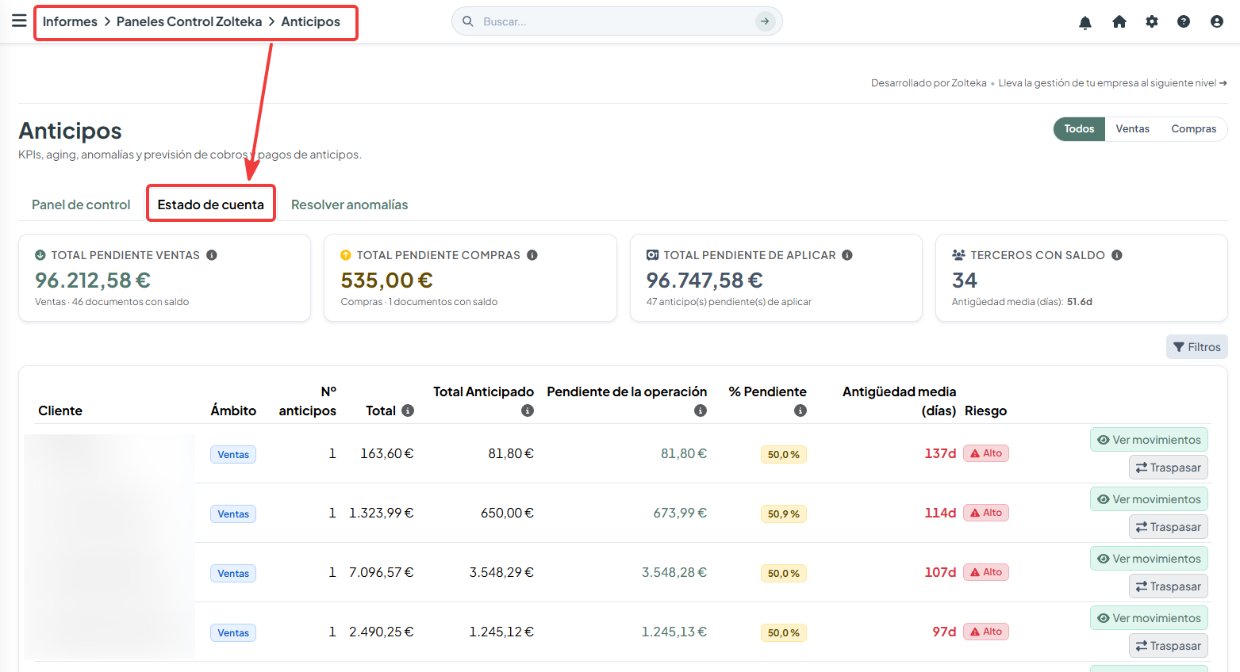This screenshot has height=672, width=1240.
Task: Select the Compras scope filter
Action: 1193,129
